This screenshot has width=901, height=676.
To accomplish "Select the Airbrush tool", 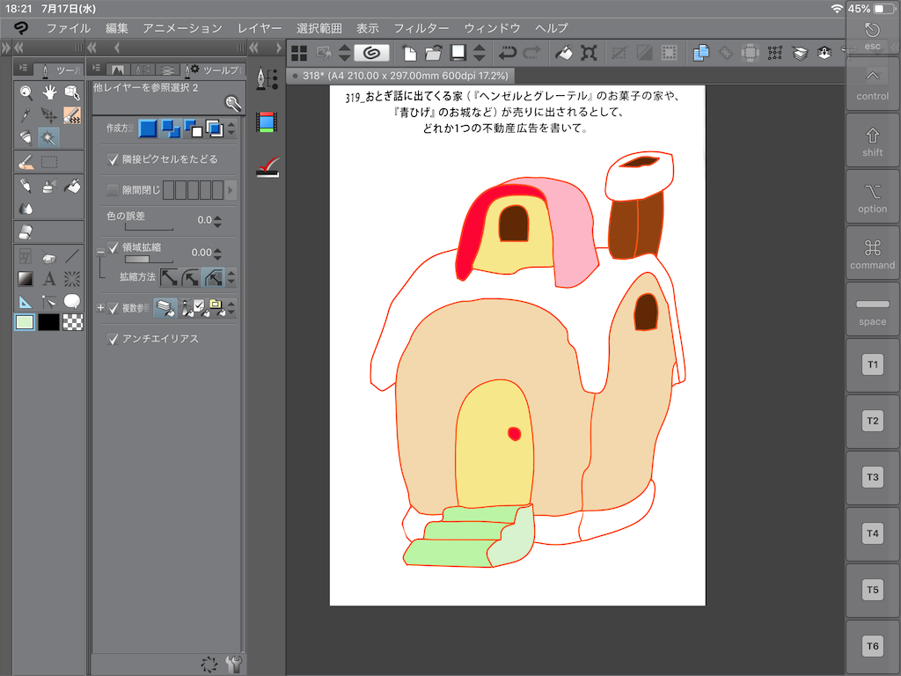I will [x=49, y=186].
